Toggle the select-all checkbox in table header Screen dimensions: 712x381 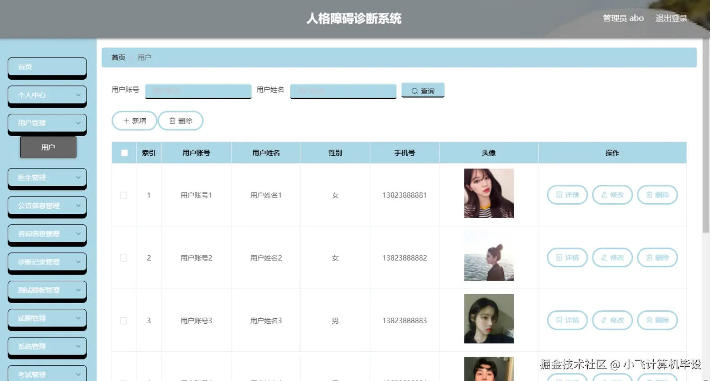tap(124, 153)
